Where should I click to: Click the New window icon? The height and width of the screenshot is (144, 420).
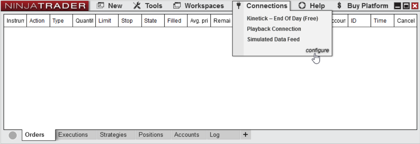[x=100, y=5]
